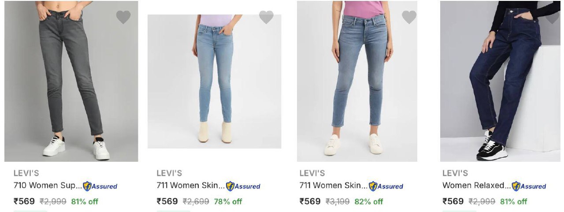564x212 pixels.
Task: Click Assured badge beside the 82% off item
Action: tap(386, 186)
